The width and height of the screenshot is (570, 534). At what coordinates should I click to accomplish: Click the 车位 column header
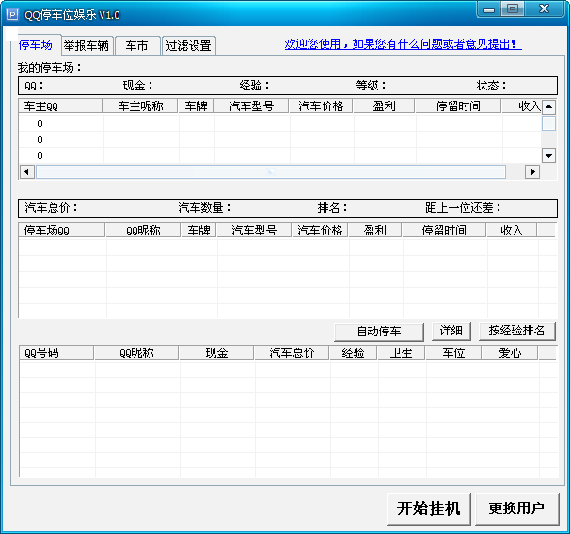[453, 352]
